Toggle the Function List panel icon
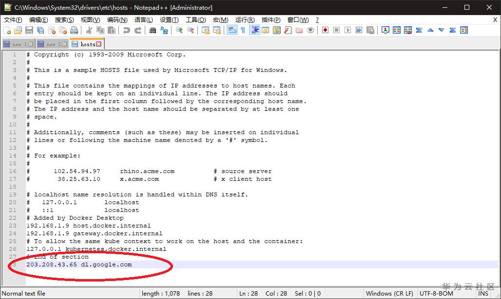The width and height of the screenshot is (501, 299). click(x=288, y=30)
